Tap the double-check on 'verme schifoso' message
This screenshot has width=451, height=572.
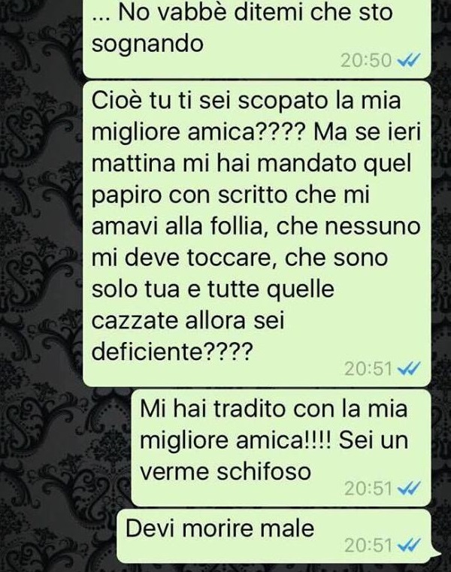click(409, 488)
